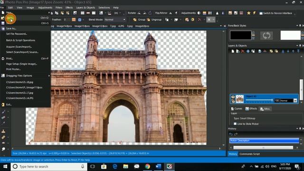Click the water drop sharpen adjustment icon
This screenshot has height=171, width=304.
(223, 13)
